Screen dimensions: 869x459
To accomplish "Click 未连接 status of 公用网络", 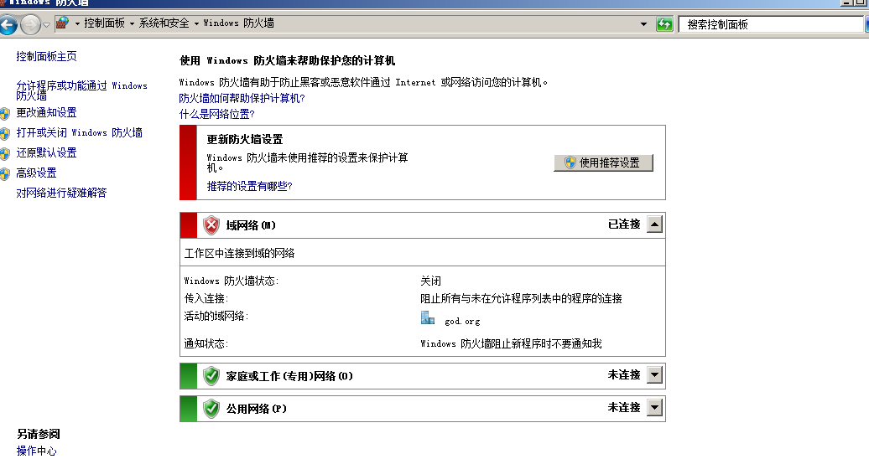I will [x=624, y=408].
